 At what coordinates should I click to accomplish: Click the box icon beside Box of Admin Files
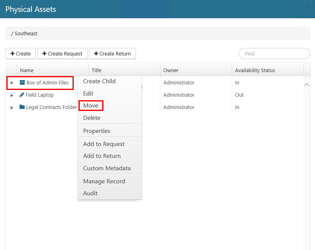coord(22,83)
